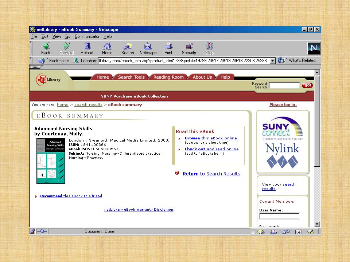Click the Netscape N logo

tap(314, 48)
